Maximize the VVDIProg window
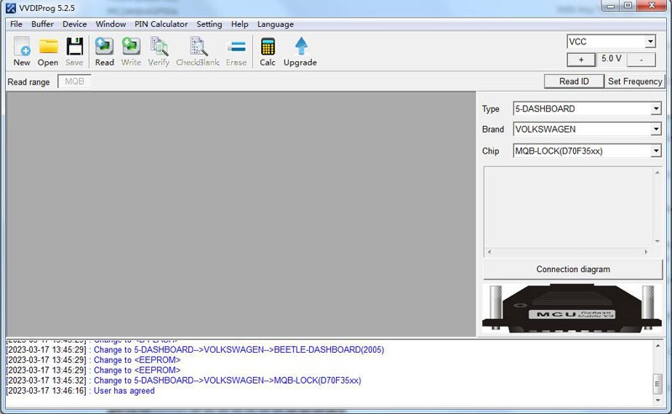The height and width of the screenshot is (414, 672). [627, 6]
